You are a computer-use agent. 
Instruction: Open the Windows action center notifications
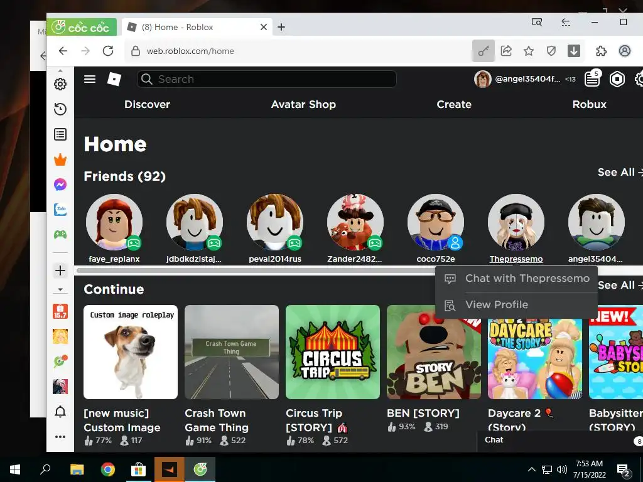point(624,470)
